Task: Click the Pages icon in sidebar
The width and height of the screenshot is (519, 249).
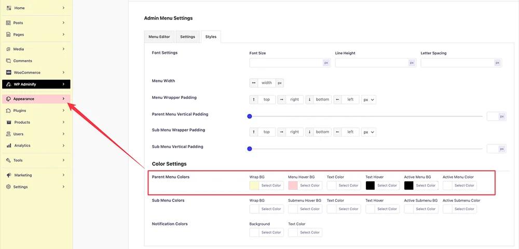Action: [9, 34]
